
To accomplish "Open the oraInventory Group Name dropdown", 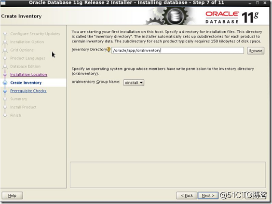I will (x=134, y=83).
